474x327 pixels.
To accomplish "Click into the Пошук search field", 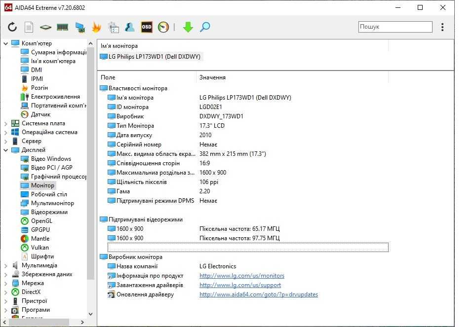I will tap(395, 27).
